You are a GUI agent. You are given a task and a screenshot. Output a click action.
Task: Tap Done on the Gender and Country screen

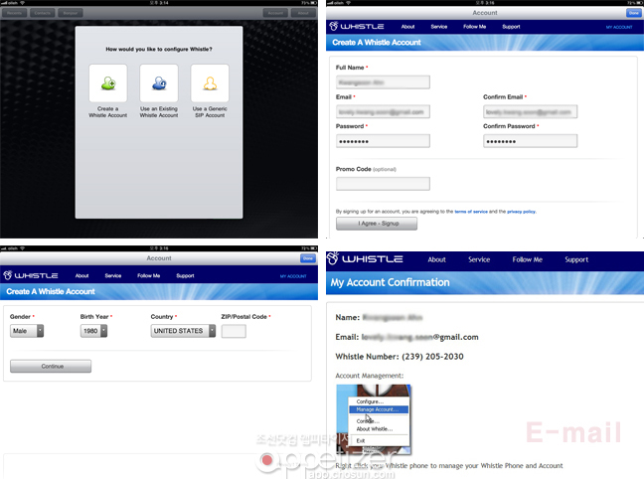[308, 258]
